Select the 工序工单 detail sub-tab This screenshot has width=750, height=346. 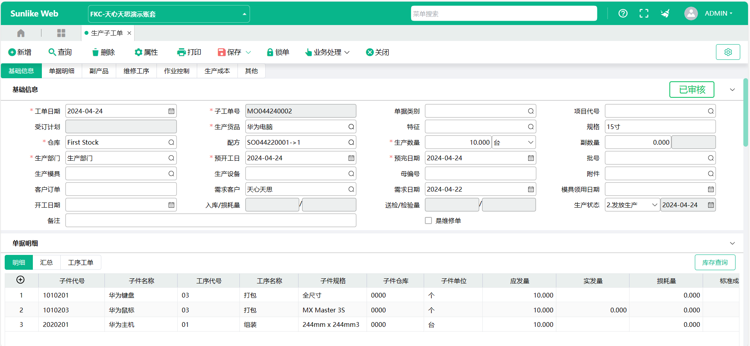click(x=81, y=262)
